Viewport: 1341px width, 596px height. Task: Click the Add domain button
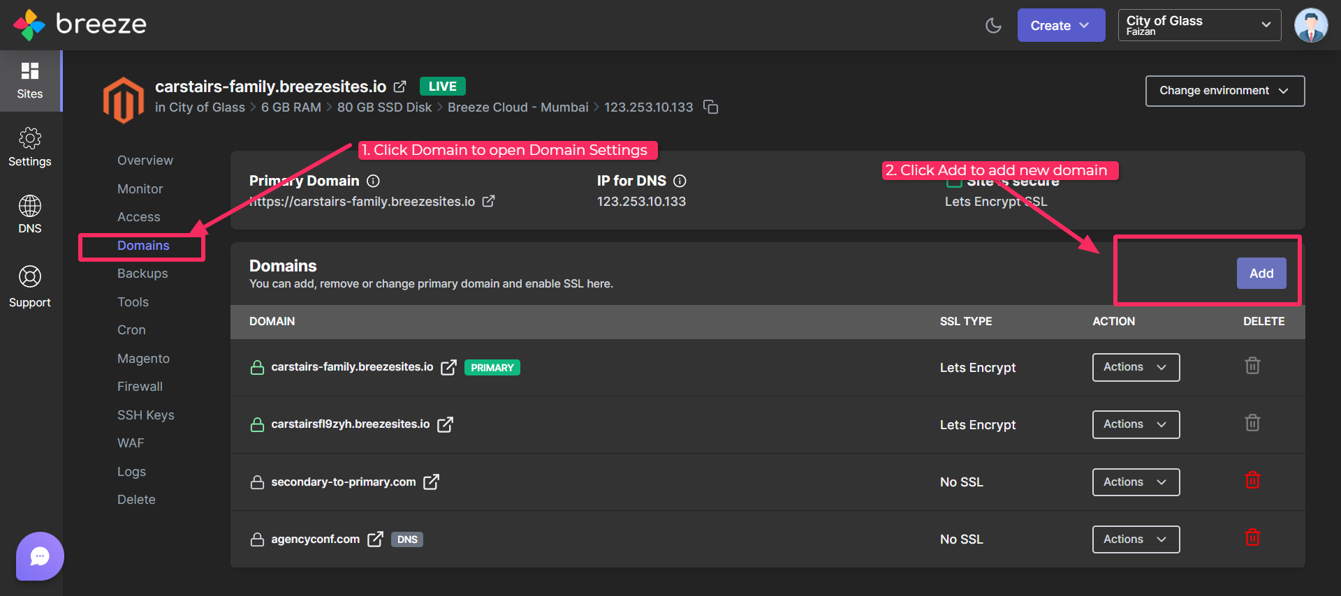pos(1261,274)
